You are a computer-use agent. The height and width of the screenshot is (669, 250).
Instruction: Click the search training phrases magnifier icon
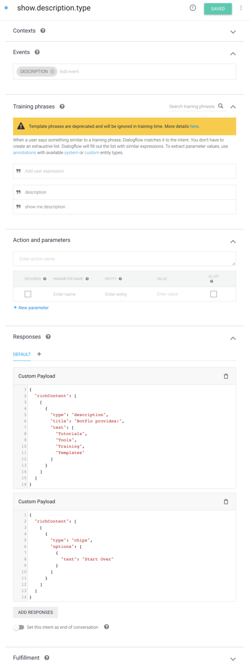click(x=221, y=106)
